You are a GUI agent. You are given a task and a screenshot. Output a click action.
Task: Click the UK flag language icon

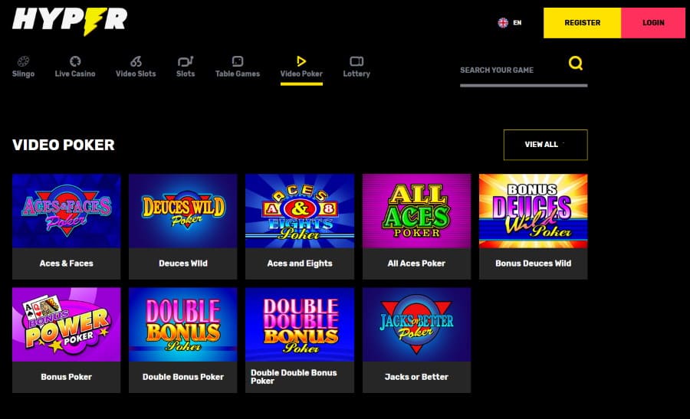pyautogui.click(x=503, y=22)
